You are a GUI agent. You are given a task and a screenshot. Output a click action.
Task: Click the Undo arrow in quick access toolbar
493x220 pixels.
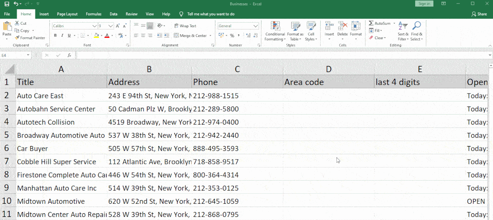tap(15, 4)
